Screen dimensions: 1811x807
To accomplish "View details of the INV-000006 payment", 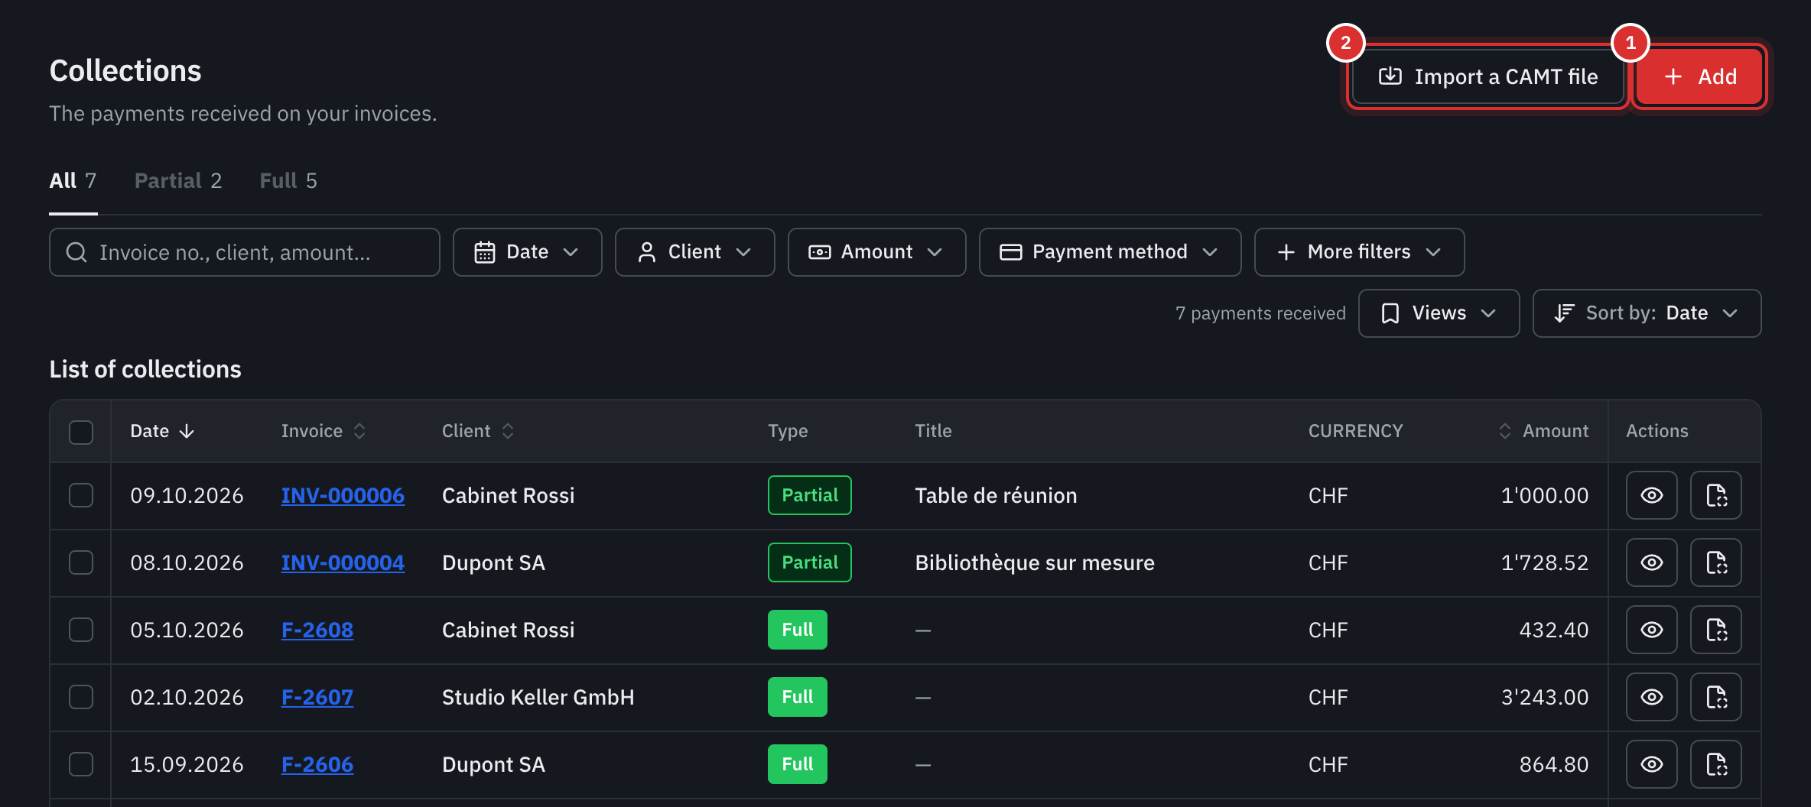I will tap(1651, 495).
